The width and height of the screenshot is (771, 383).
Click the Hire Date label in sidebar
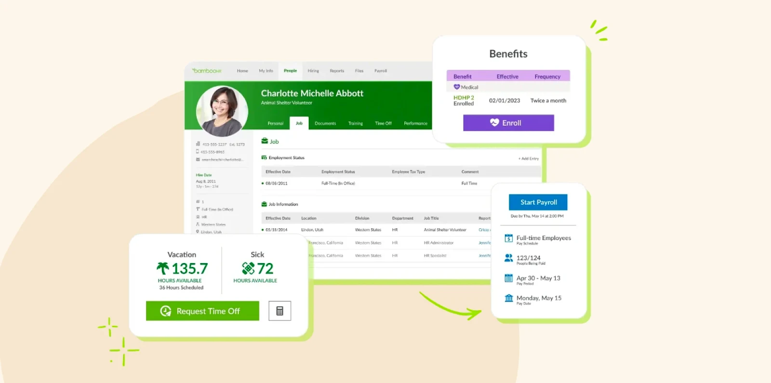pyautogui.click(x=204, y=175)
